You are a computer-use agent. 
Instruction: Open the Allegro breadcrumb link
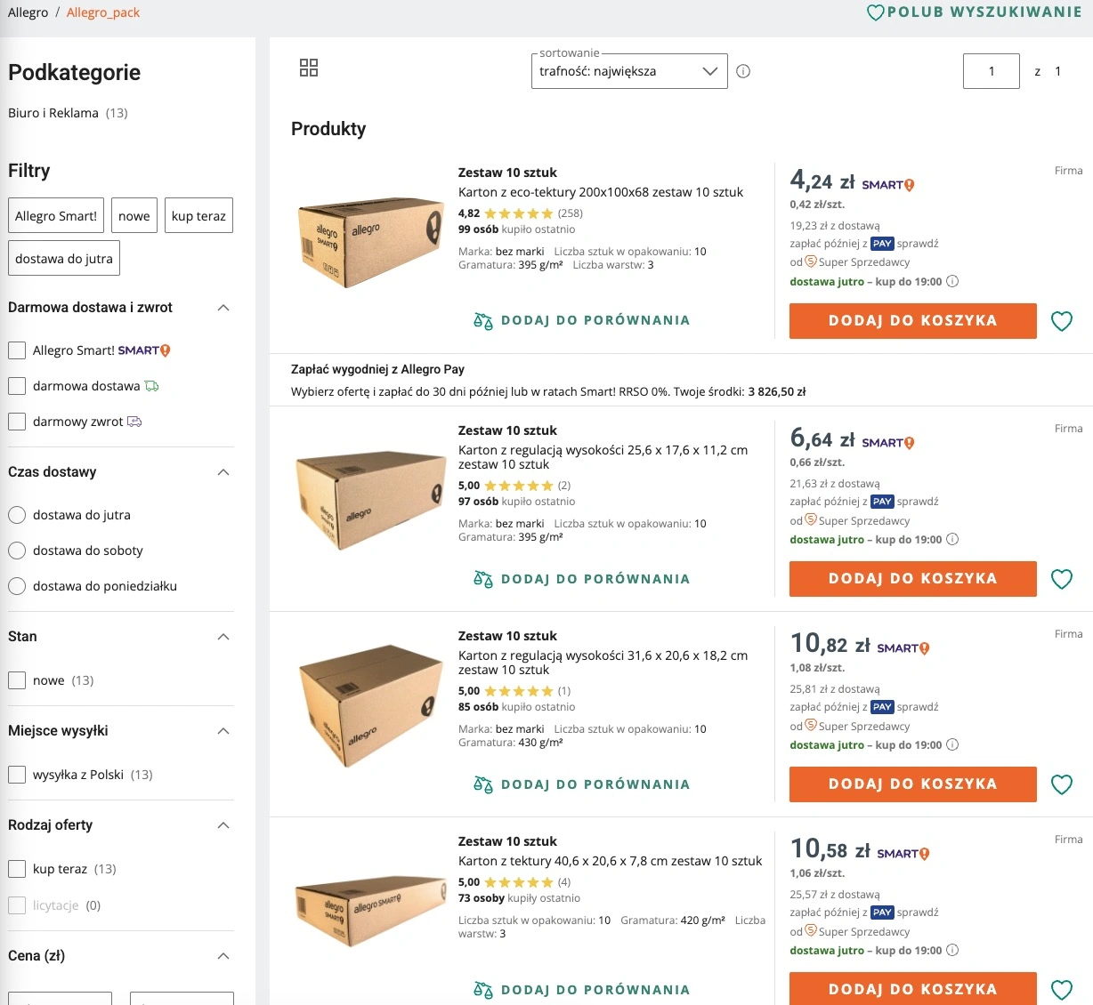point(28,12)
